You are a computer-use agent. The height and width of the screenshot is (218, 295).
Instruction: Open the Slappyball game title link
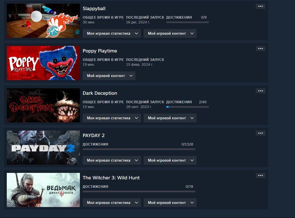[94, 9]
